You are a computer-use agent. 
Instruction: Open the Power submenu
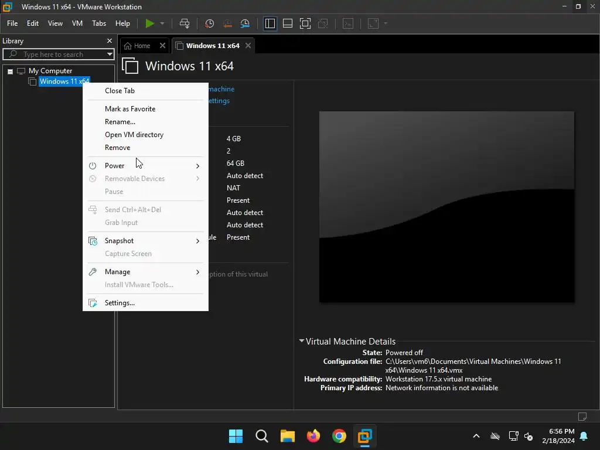pyautogui.click(x=145, y=166)
